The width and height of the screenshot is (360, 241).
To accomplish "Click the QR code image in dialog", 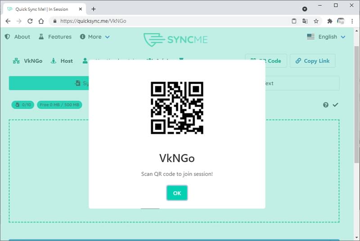I will coord(177,108).
